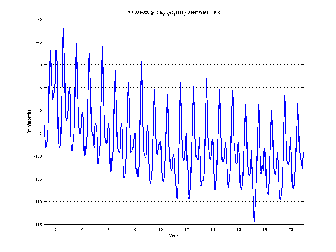The image size is (336, 252).
Task: Click the lowest trough of the blue curve
Action: pos(254,221)
